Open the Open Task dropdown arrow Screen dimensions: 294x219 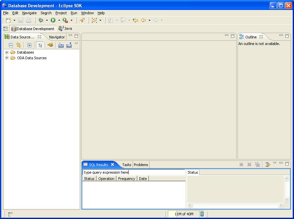(100, 20)
